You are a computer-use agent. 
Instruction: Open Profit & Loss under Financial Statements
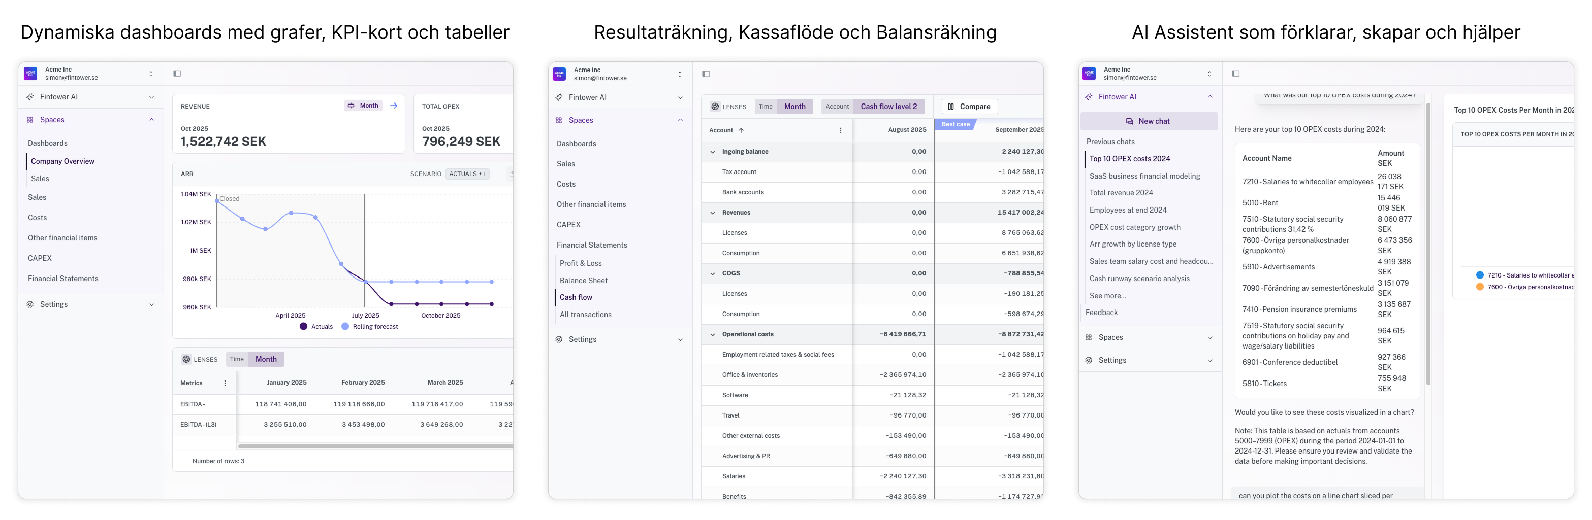click(580, 263)
